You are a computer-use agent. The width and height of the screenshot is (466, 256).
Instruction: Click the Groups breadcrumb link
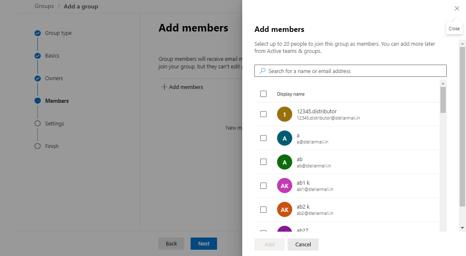pyautogui.click(x=44, y=6)
